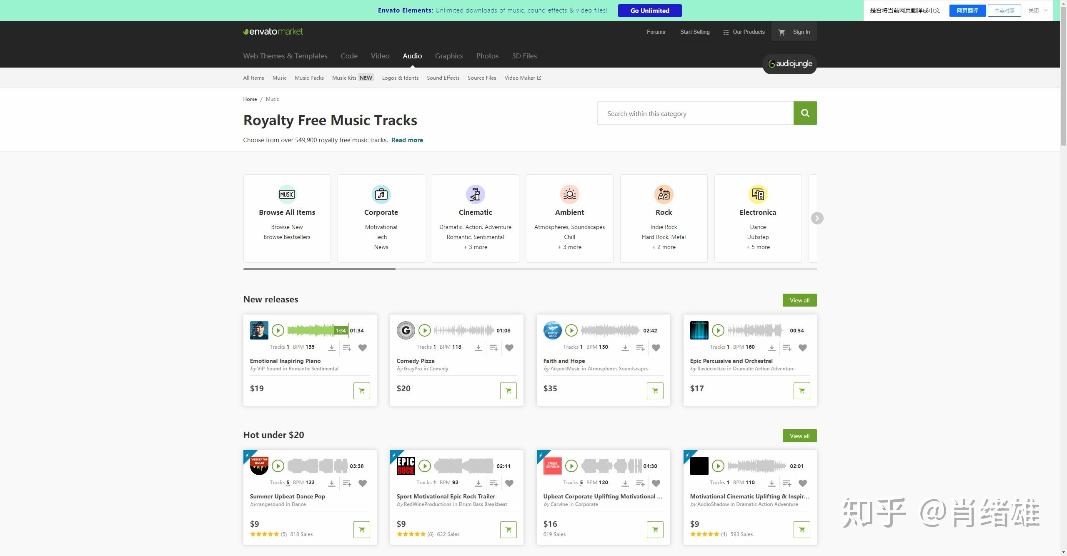Advance the category carousel with right arrow
1067x556 pixels.
pyautogui.click(x=817, y=218)
